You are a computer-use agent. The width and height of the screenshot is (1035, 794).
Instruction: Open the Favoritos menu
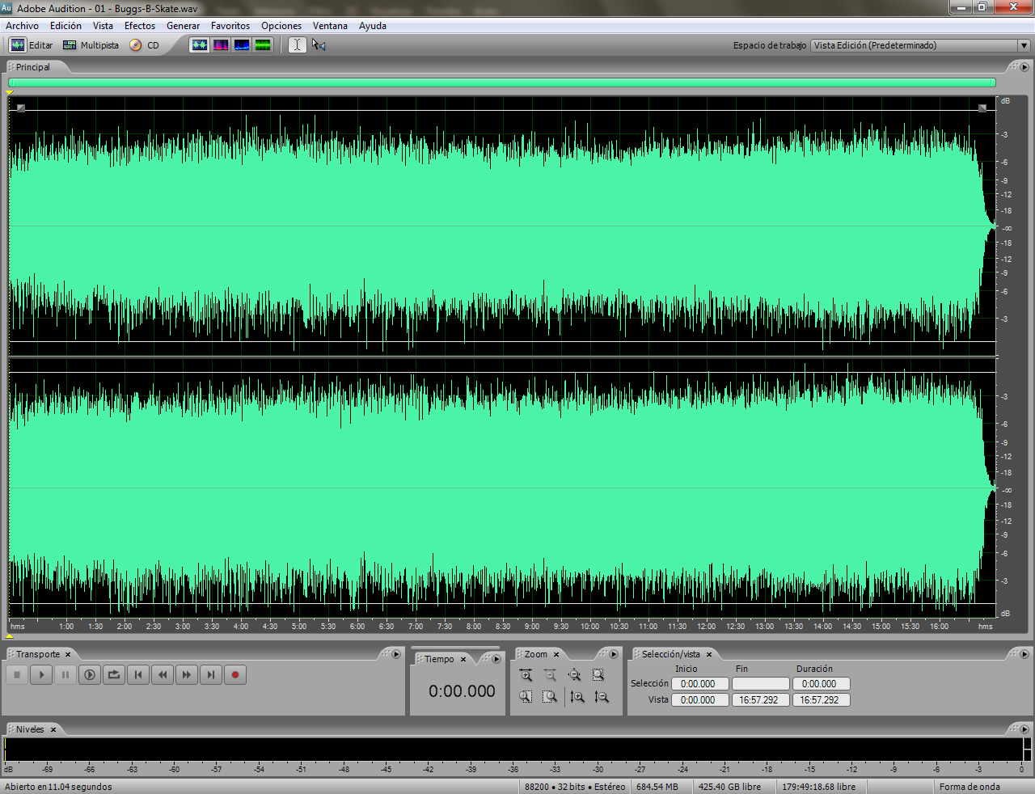point(230,26)
